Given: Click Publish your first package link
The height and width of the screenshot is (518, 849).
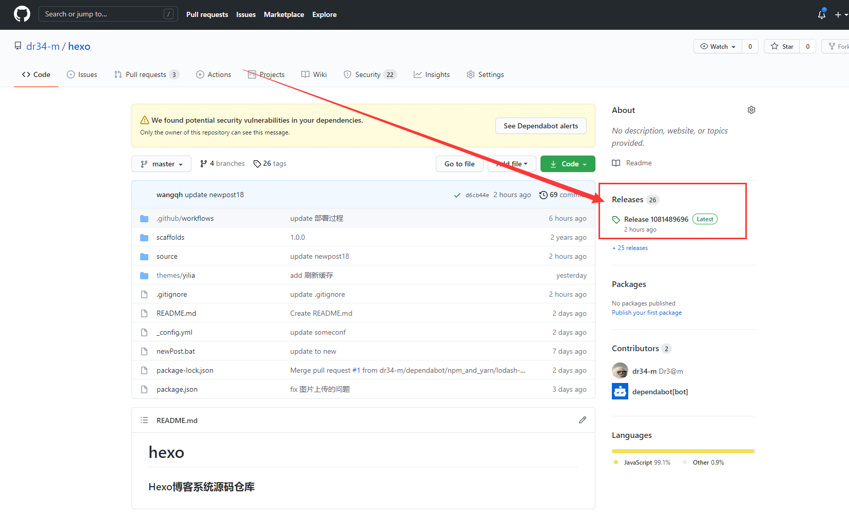Looking at the screenshot, I should tap(647, 313).
